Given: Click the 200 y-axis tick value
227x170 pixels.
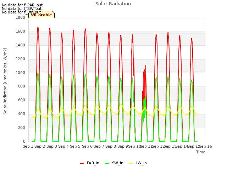Looking at the screenshot, I should pyautogui.click(x=22, y=127).
